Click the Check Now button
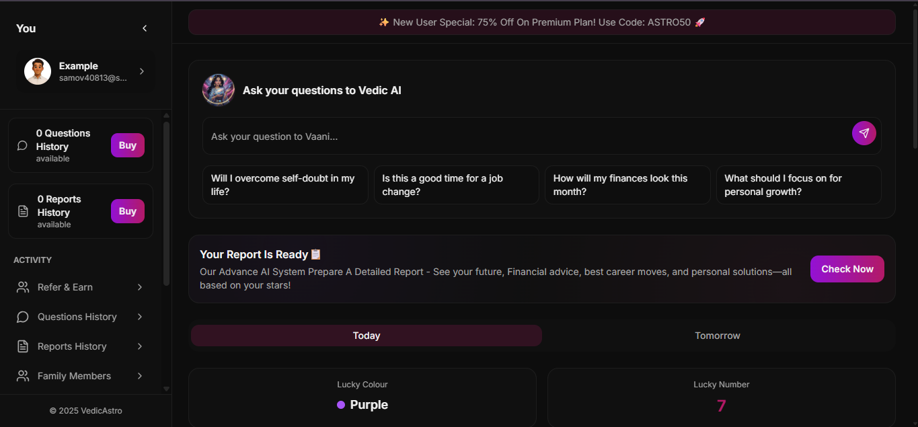Screen dimensions: 918x427 [847, 268]
